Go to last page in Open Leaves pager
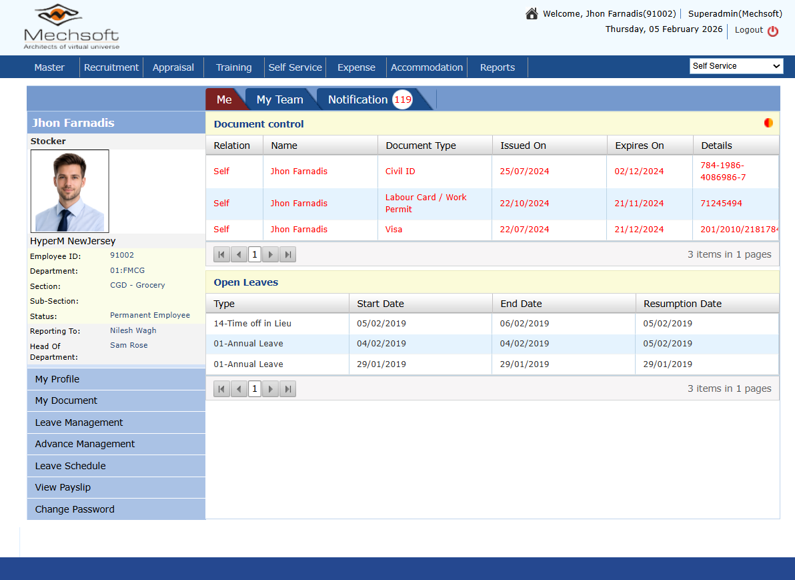 287,389
